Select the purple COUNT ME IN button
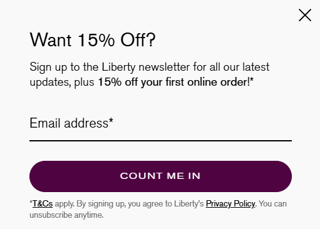The width and height of the screenshot is (320, 229). tap(160, 176)
